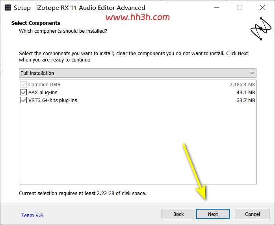Minimize the setup window

point(217,7)
